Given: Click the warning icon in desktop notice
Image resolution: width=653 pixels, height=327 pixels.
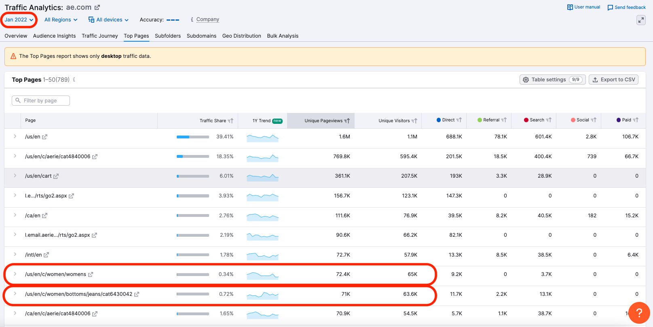Looking at the screenshot, I should pos(13,56).
